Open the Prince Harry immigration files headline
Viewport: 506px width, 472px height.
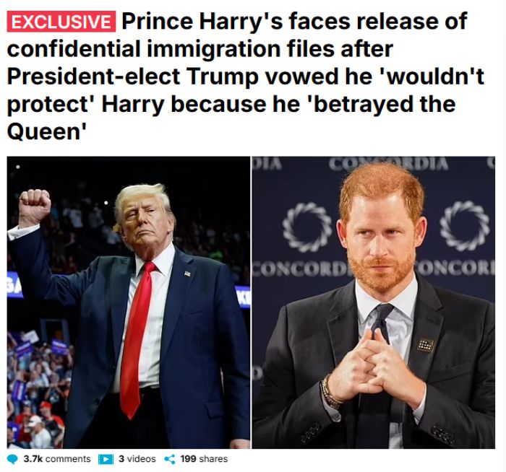coord(245,77)
